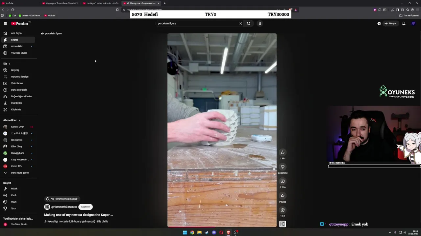Show hidden system tray icons

pyautogui.click(x=390, y=233)
